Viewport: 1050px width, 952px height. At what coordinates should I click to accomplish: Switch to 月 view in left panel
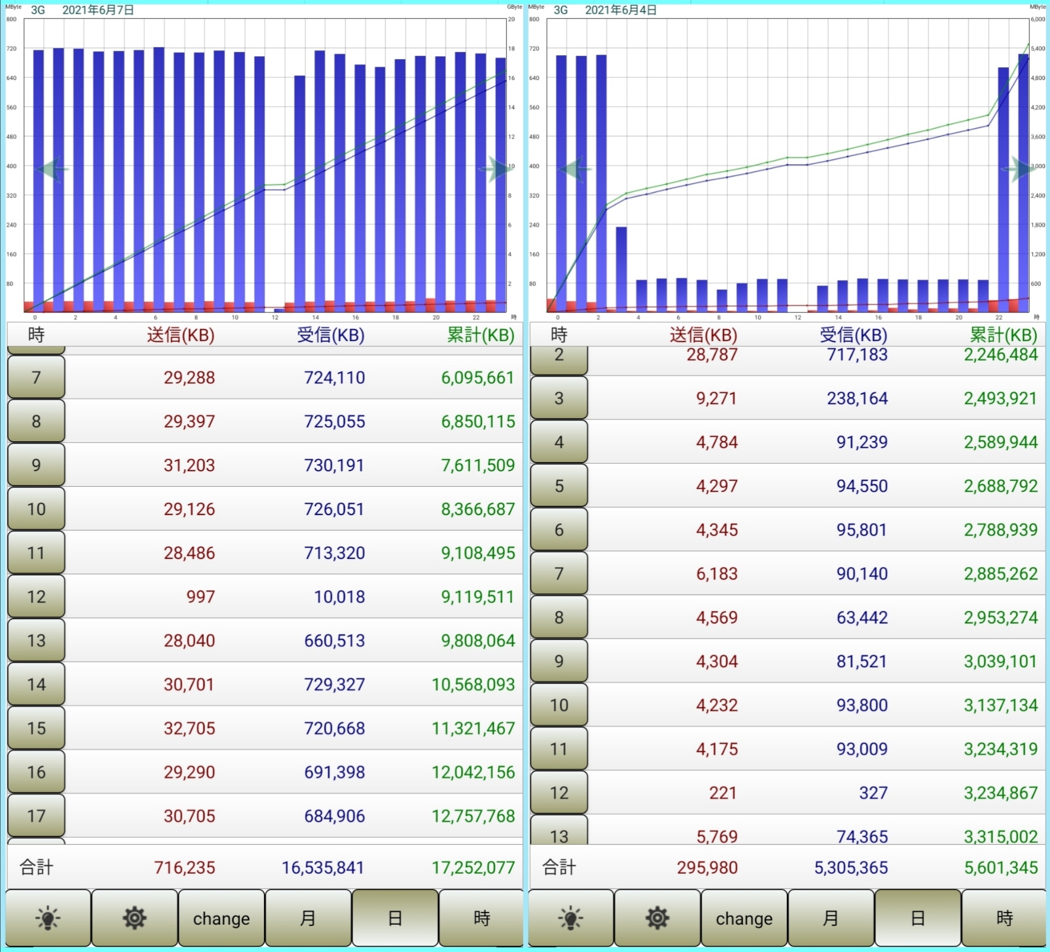[x=308, y=918]
